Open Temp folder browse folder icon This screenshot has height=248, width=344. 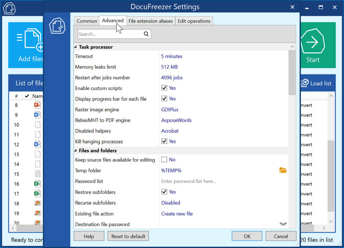[283, 170]
